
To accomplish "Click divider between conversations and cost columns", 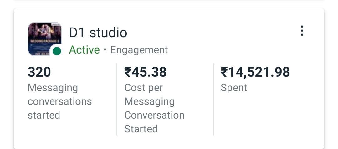I will (117, 100).
